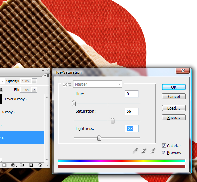Click the Hue slider handle
197x182 pixels.
[74, 103]
